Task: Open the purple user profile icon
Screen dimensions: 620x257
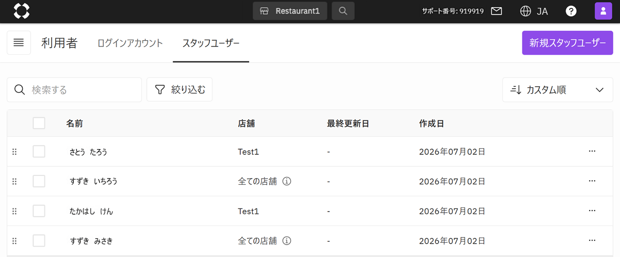Action: coord(603,11)
